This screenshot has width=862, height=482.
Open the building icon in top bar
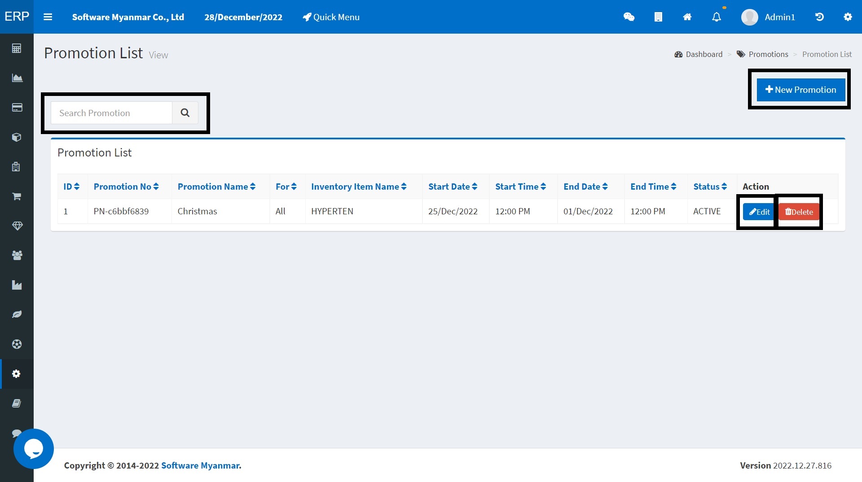tap(658, 17)
